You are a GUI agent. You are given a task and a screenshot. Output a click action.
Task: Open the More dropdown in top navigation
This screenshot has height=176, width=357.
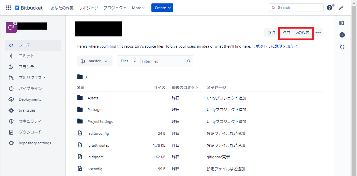pyautogui.click(x=138, y=8)
